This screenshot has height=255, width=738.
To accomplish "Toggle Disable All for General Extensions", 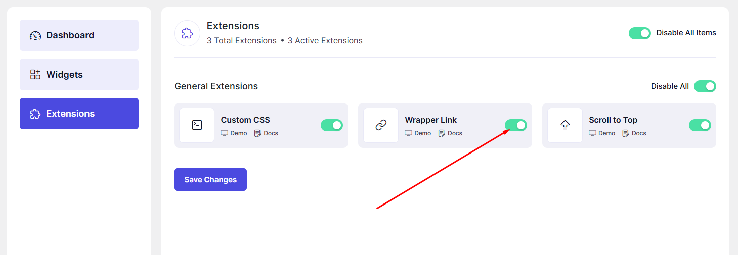I will click(x=705, y=86).
